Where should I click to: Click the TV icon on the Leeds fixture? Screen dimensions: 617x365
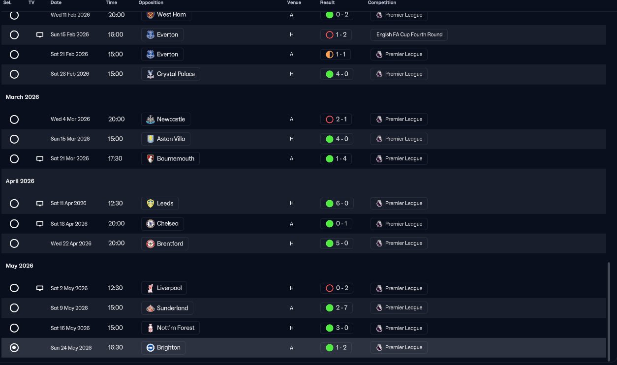(40, 204)
